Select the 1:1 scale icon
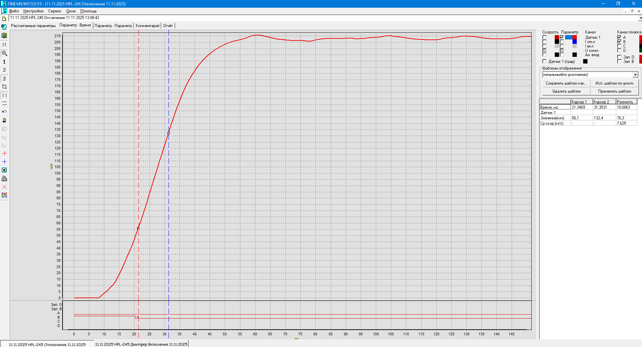This screenshot has width=642, height=347. pyautogui.click(x=4, y=44)
